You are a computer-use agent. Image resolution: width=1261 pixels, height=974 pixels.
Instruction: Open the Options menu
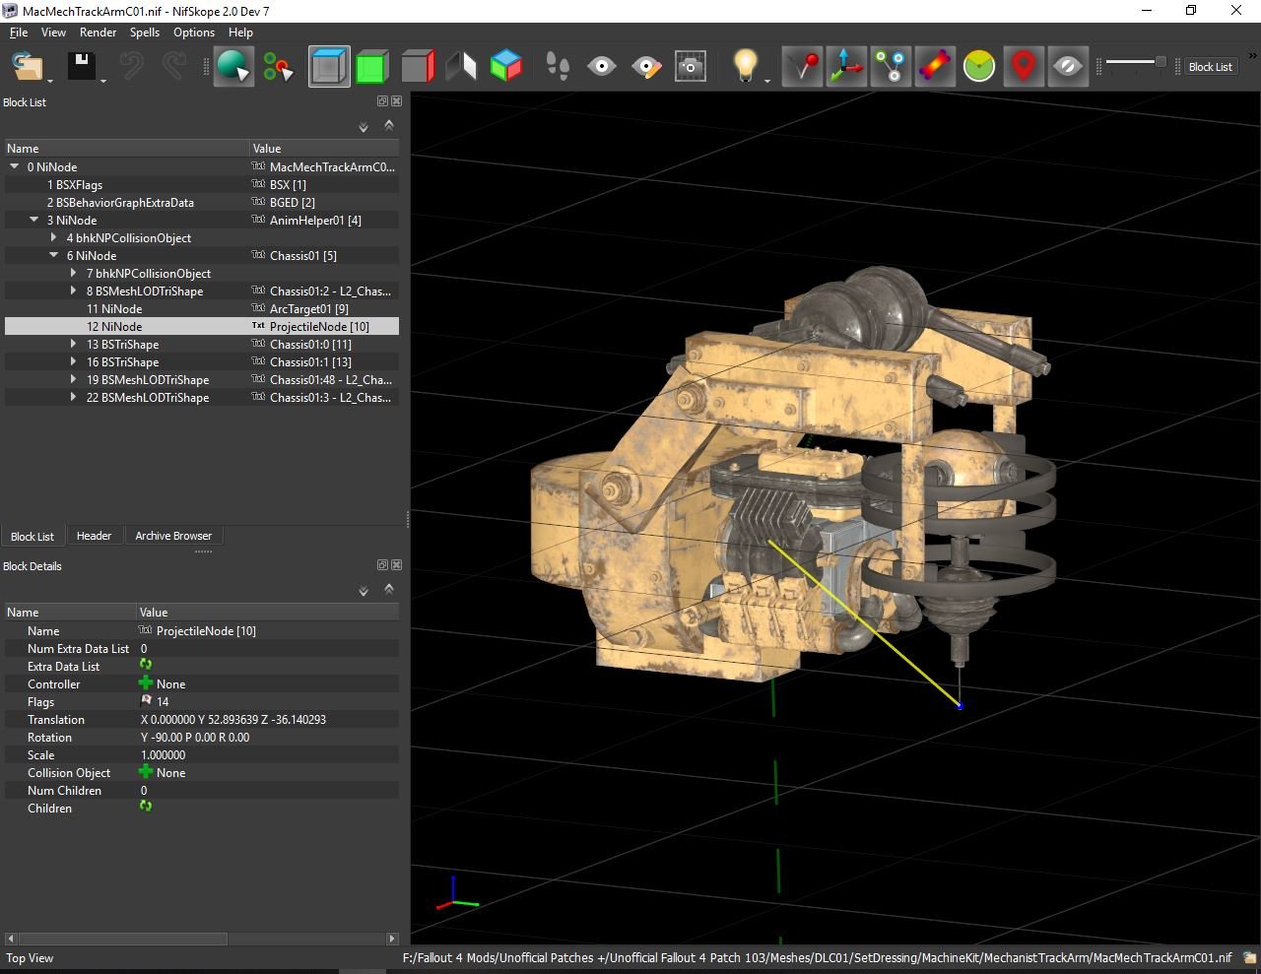click(194, 32)
